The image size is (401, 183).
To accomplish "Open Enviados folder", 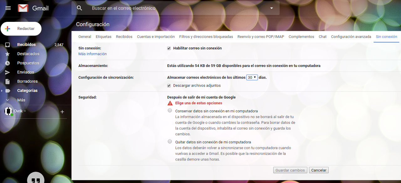I will pos(26,72).
